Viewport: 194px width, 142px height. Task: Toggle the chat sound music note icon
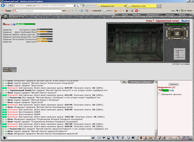click(123, 138)
